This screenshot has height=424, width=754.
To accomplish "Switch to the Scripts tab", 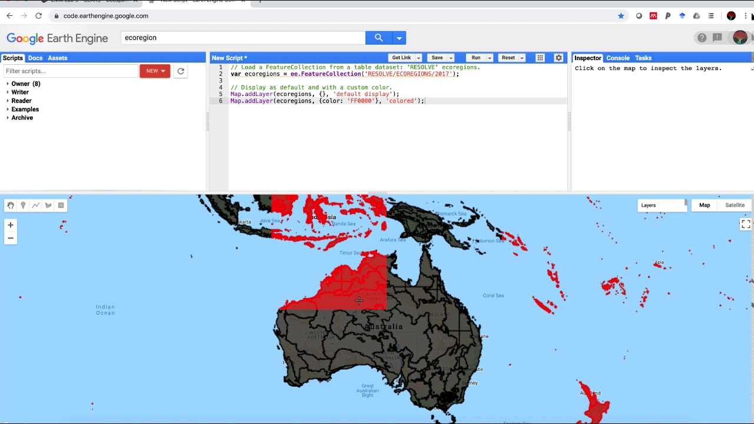I will tap(12, 58).
